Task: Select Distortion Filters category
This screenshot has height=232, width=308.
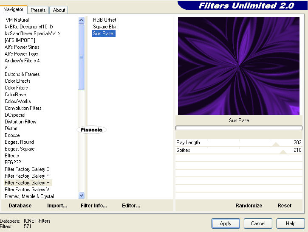Action: [x=20, y=122]
